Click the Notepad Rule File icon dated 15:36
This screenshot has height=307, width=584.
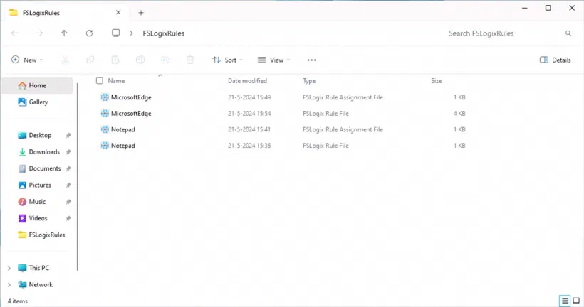[x=105, y=145]
